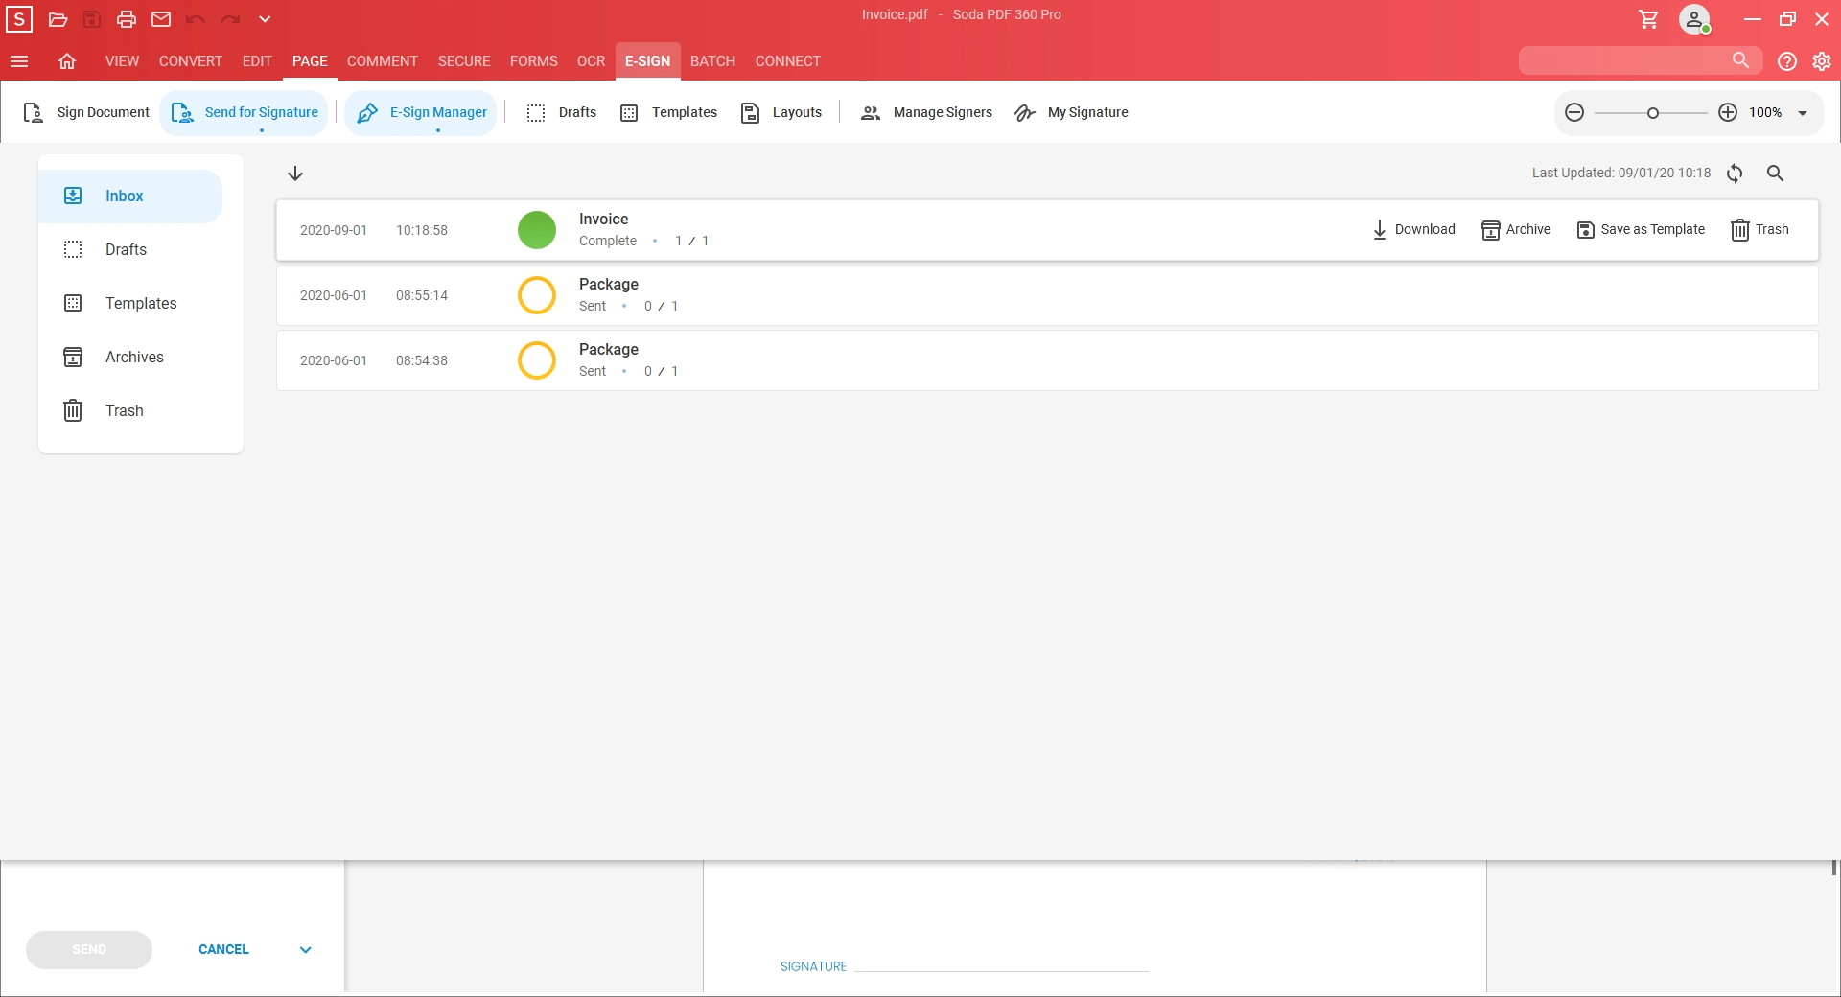1841x997 pixels.
Task: Select Inbox in the sidebar
Action: point(130,197)
